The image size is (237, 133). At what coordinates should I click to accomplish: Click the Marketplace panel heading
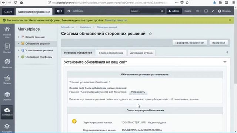coord(29,29)
